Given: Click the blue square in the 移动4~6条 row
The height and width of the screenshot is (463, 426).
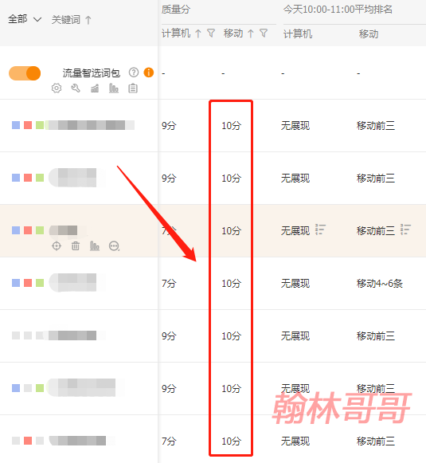Looking at the screenshot, I should point(16,283).
